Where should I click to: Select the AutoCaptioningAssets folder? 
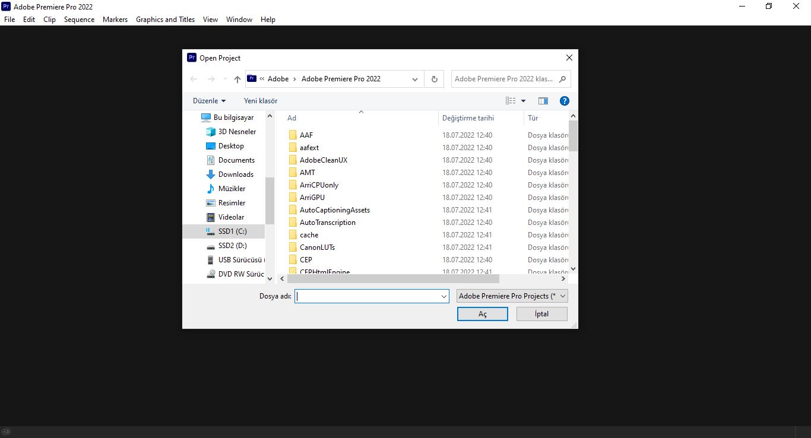click(335, 210)
